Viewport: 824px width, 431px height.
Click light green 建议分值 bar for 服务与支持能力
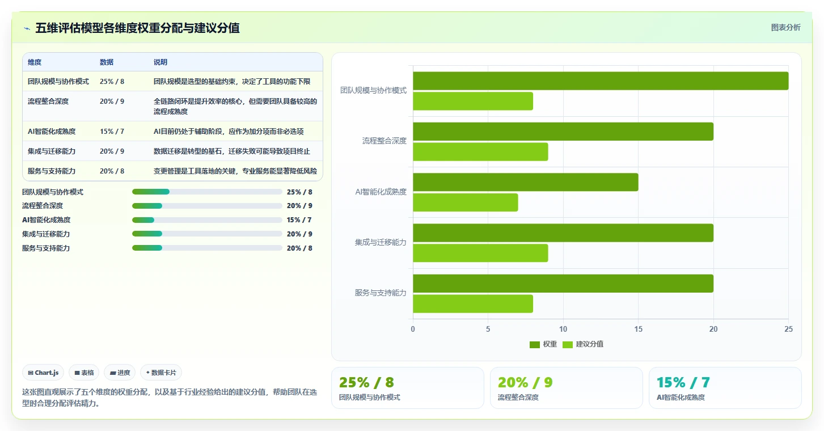473,303
